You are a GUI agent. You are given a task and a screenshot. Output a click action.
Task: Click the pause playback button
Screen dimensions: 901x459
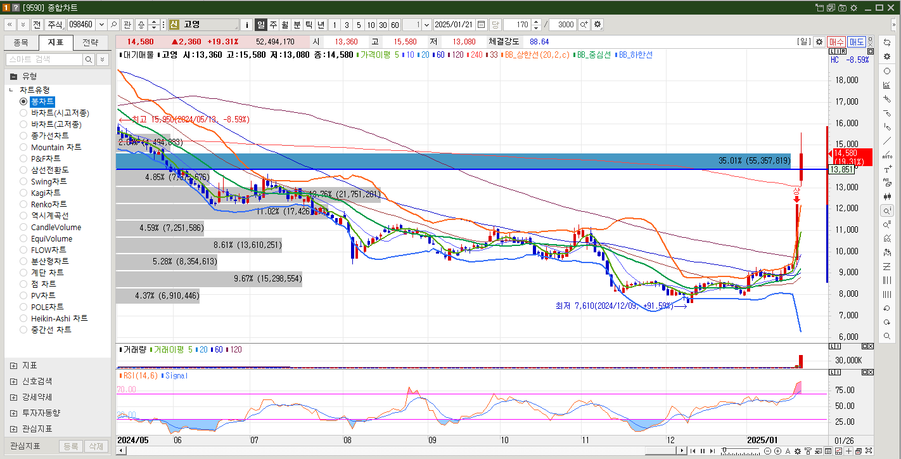(703, 451)
